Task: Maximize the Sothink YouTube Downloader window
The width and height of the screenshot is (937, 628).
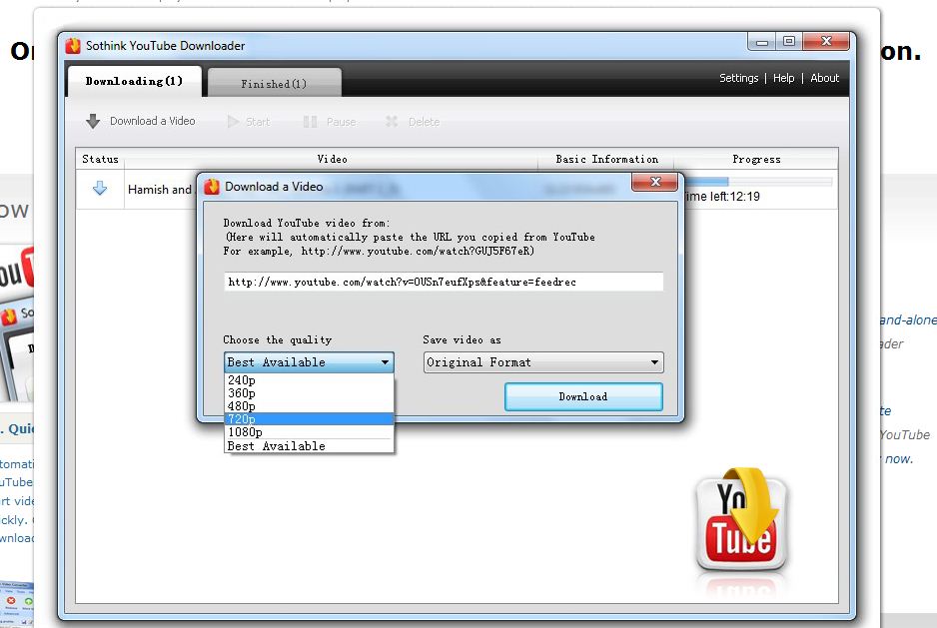Action: click(789, 41)
